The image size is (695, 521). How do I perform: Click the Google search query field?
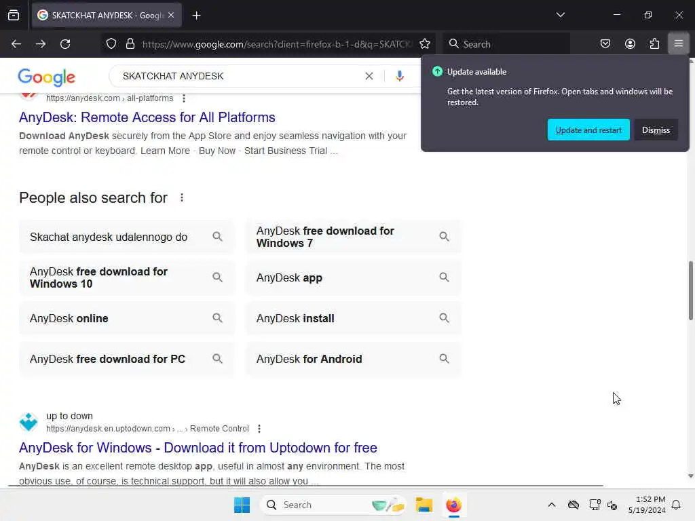pos(240,76)
